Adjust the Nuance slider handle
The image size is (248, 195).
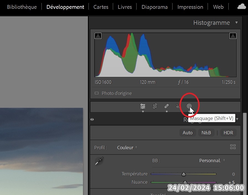(185, 183)
